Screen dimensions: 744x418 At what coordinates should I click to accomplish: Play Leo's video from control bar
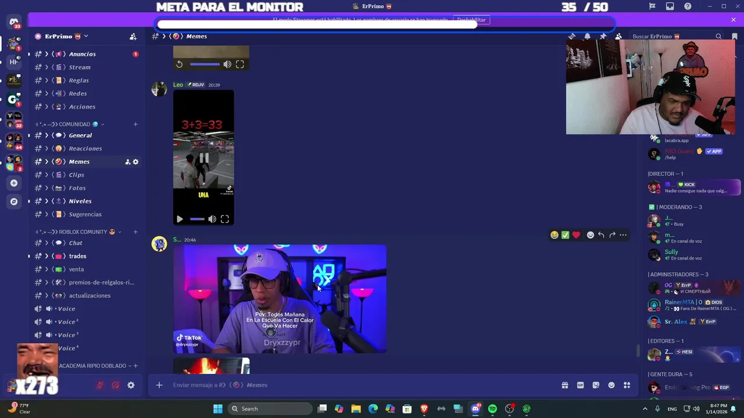coord(180,219)
